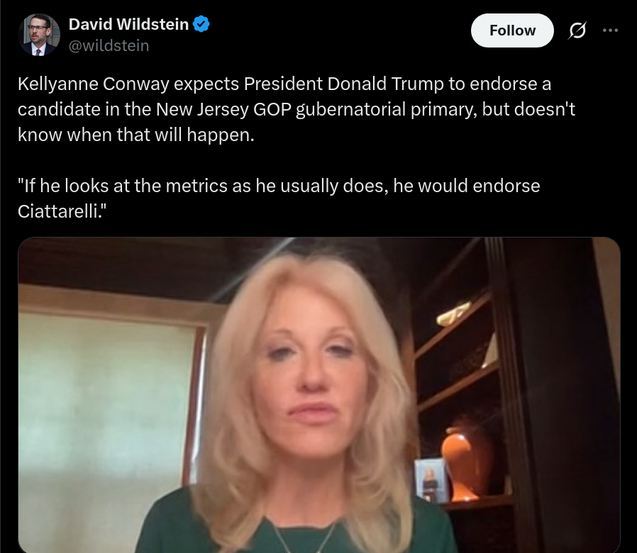Click the @wildstein handle

[x=109, y=45]
